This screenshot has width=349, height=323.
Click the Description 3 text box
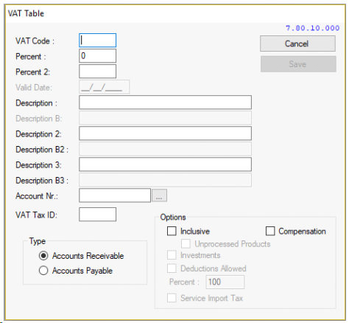tap(165, 164)
